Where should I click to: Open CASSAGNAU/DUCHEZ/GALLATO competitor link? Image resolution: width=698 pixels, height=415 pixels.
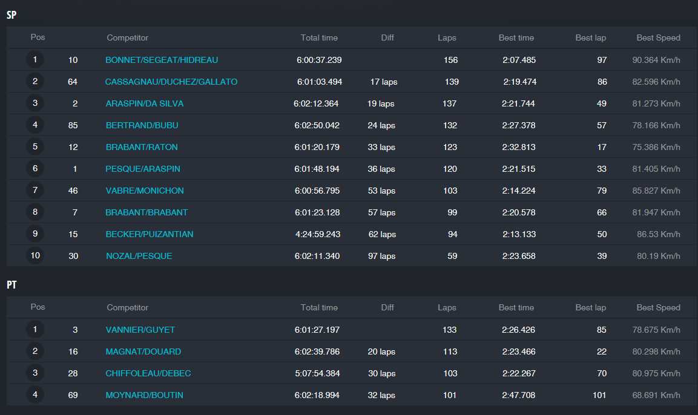click(171, 82)
